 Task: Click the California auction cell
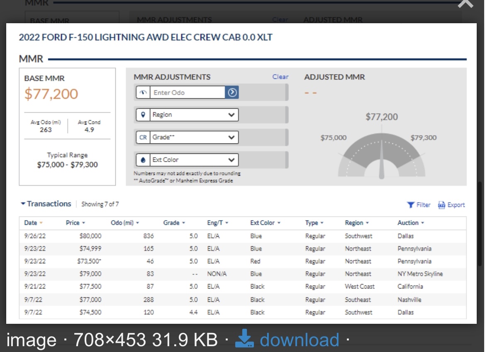(410, 287)
